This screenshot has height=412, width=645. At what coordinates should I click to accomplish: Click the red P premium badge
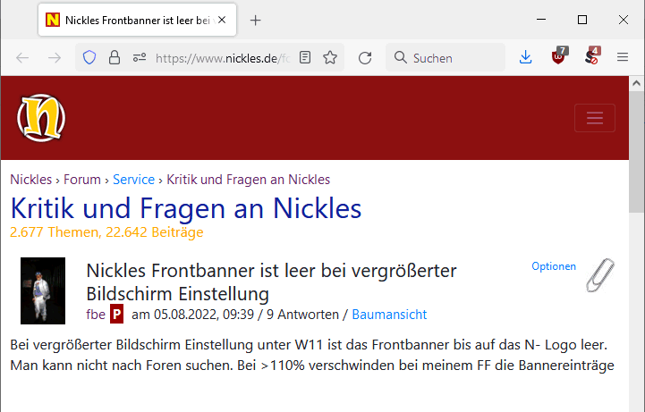117,315
